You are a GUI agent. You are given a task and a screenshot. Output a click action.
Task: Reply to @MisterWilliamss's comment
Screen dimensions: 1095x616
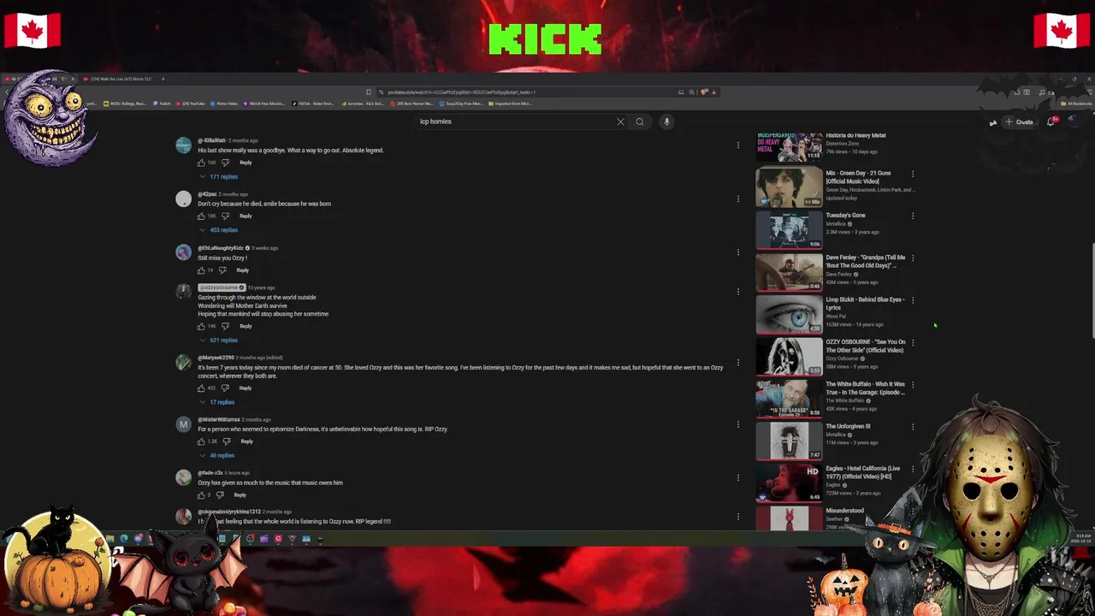click(x=246, y=441)
